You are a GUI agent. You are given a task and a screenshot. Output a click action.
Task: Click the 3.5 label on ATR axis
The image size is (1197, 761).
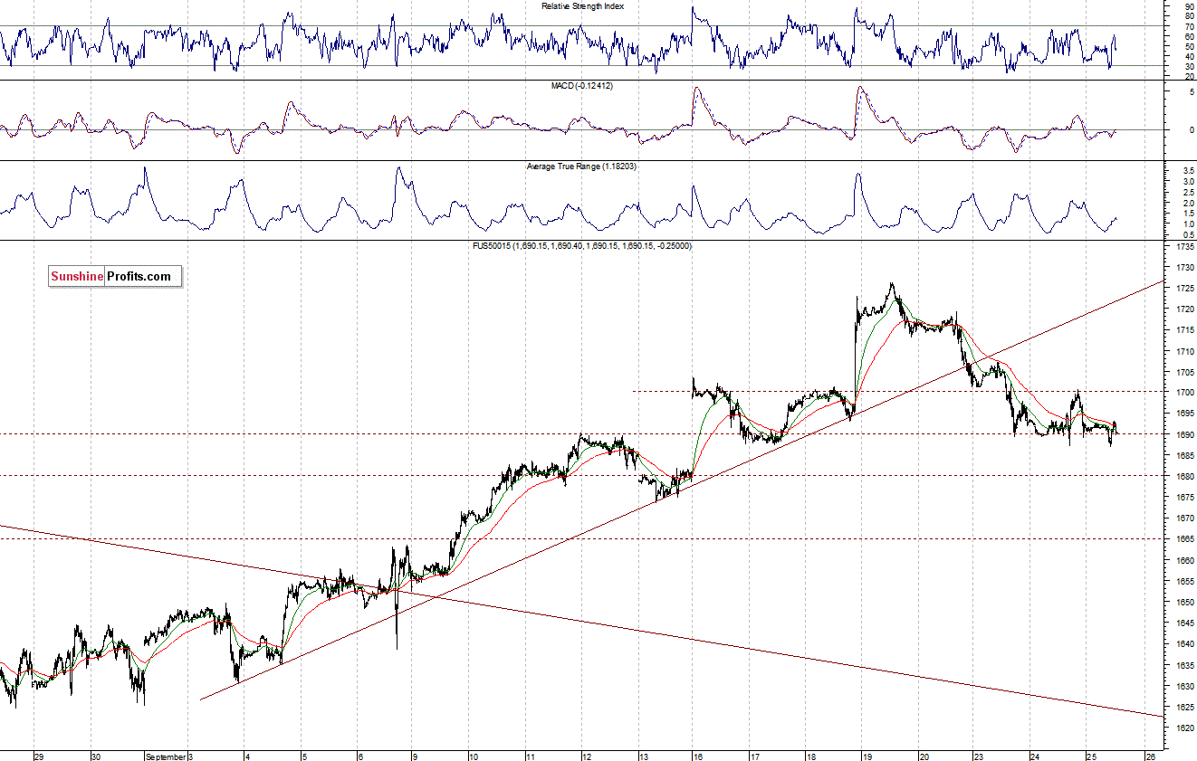[1188, 170]
